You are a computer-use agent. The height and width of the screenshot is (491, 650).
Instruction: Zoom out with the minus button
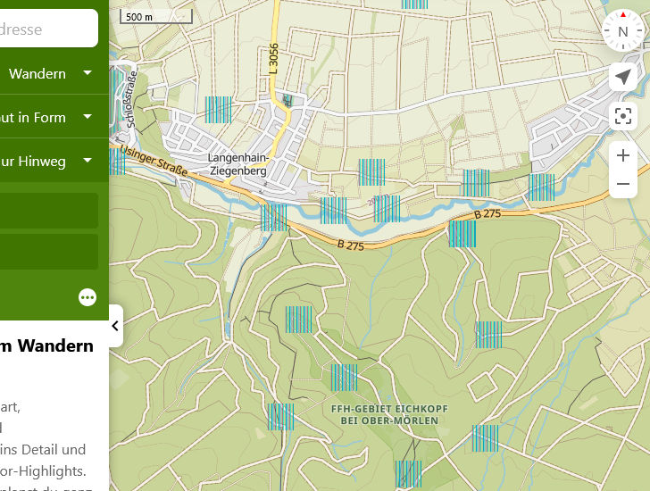[623, 185]
